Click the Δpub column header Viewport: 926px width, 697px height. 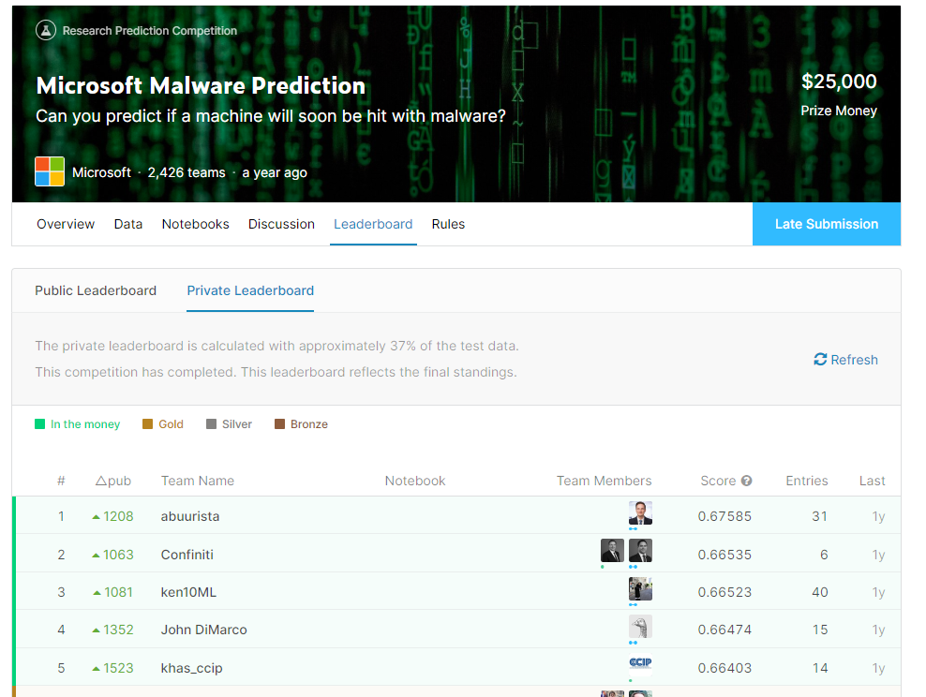(x=113, y=481)
